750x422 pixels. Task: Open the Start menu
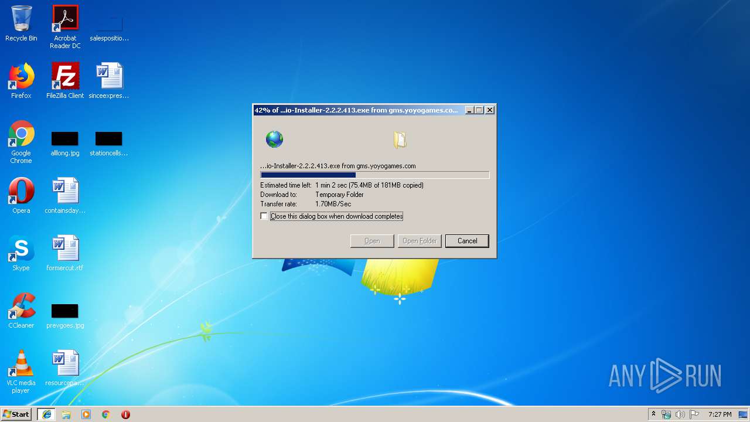[x=16, y=414]
